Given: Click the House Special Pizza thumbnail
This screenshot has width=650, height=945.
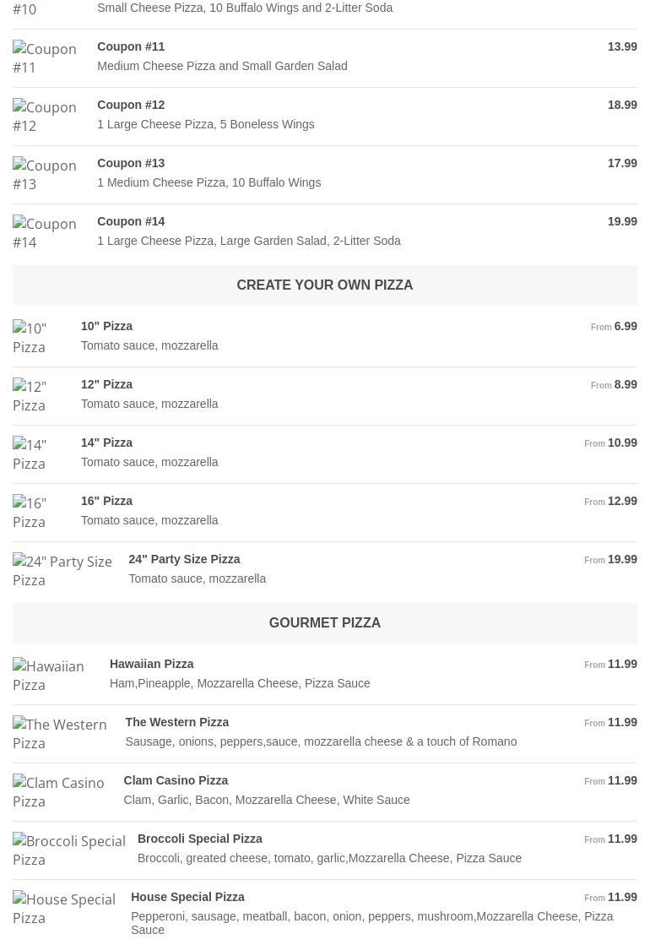Looking at the screenshot, I should [x=64, y=909].
